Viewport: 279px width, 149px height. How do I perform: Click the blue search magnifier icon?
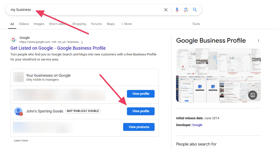(195, 10)
